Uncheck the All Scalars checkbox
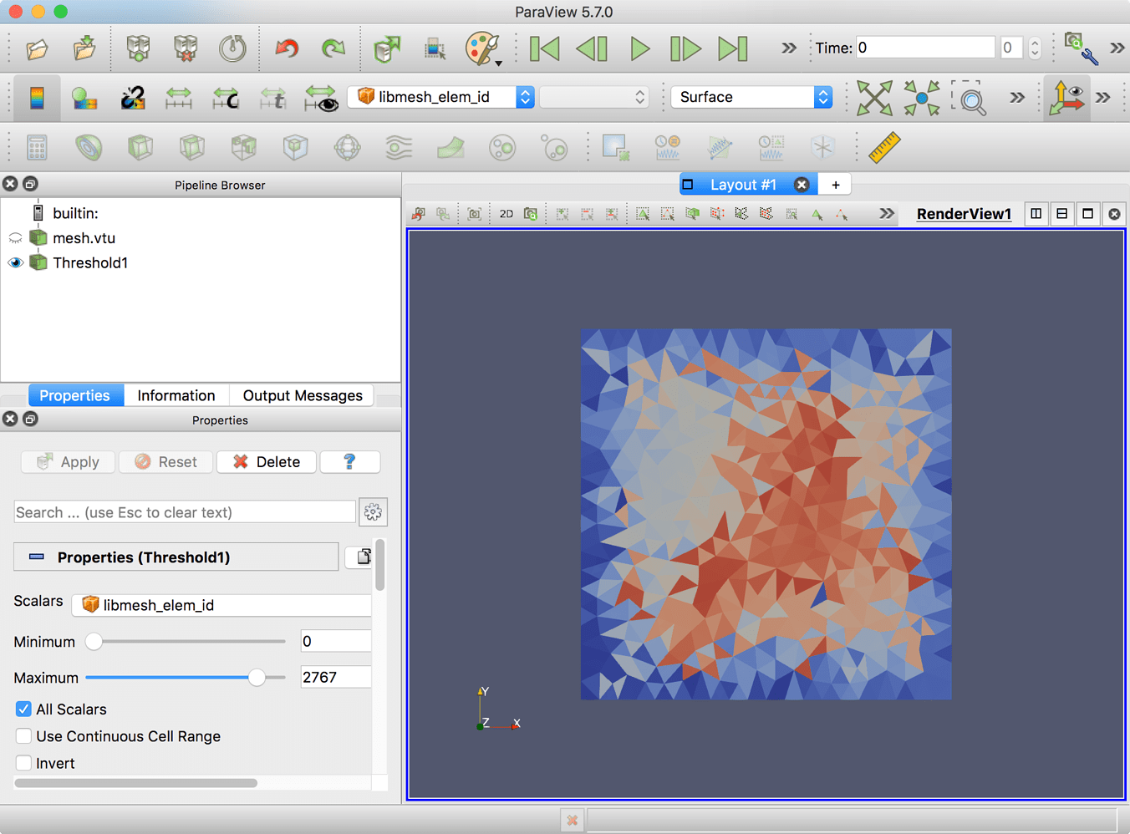 point(23,709)
